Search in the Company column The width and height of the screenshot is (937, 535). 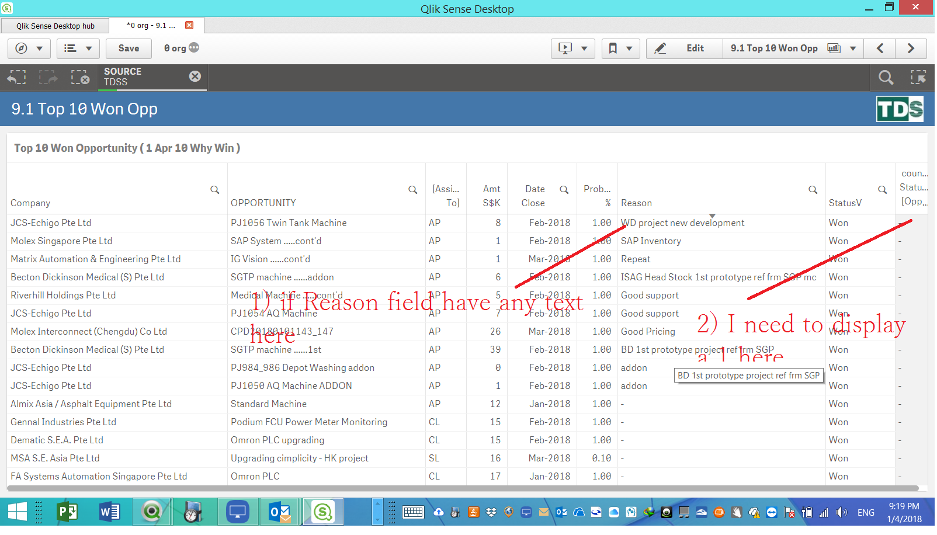215,190
